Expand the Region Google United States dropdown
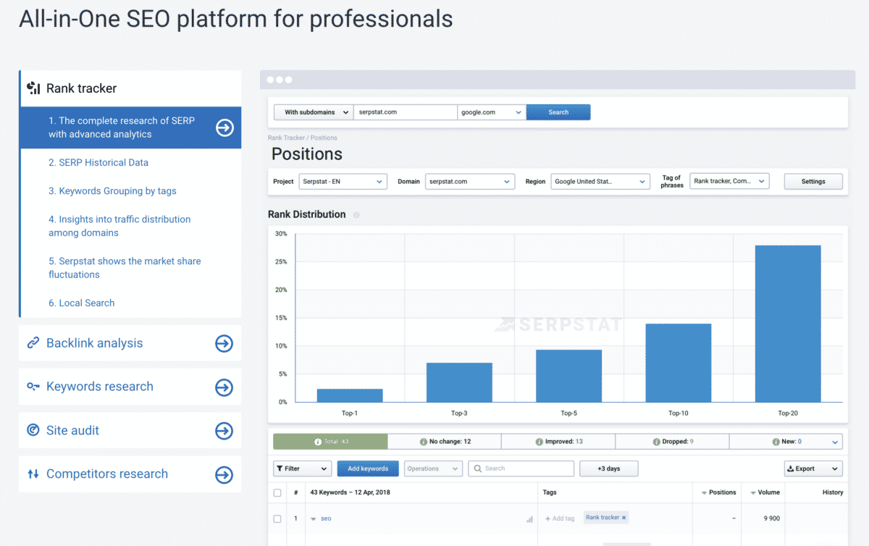The width and height of the screenshot is (869, 546). pos(600,182)
